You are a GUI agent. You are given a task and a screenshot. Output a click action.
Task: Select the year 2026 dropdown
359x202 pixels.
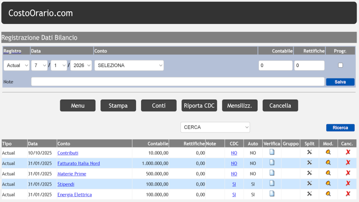81,65
